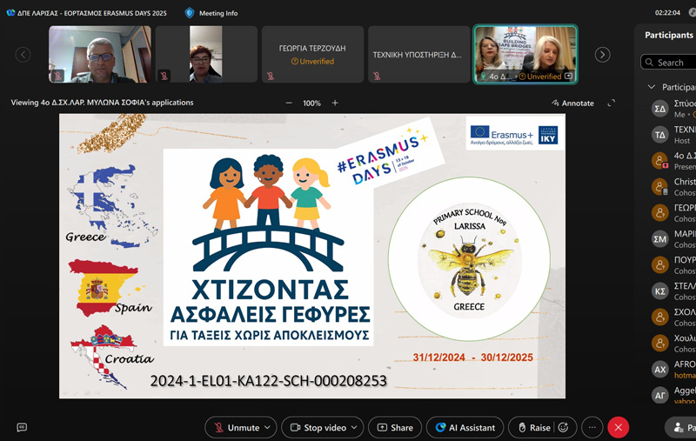The image size is (696, 441).
Task: Unmute the microphone
Action: (x=236, y=427)
